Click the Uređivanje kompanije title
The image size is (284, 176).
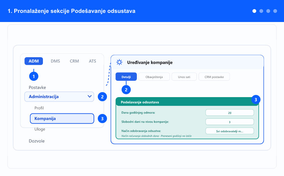(x=150, y=63)
